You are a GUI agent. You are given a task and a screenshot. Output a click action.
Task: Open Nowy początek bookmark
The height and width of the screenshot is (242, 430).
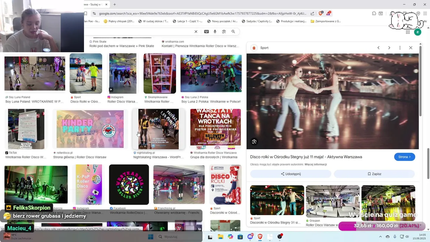click(222, 21)
